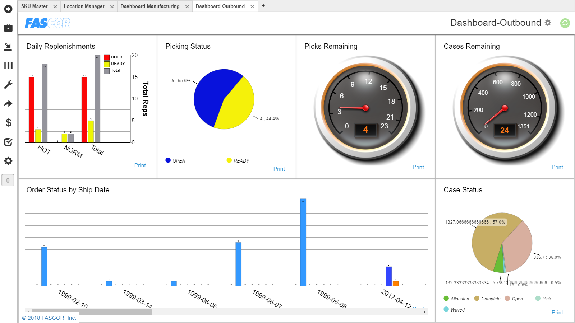Viewport: 575px width, 323px height.
Task: Click the FASCOR logo
Action: pyautogui.click(x=47, y=23)
